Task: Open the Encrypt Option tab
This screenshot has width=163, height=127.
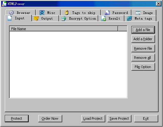Action: point(79,18)
